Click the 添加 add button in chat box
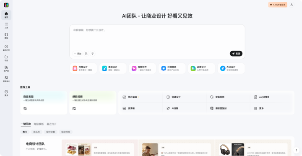The image size is (302, 156). pos(78,54)
